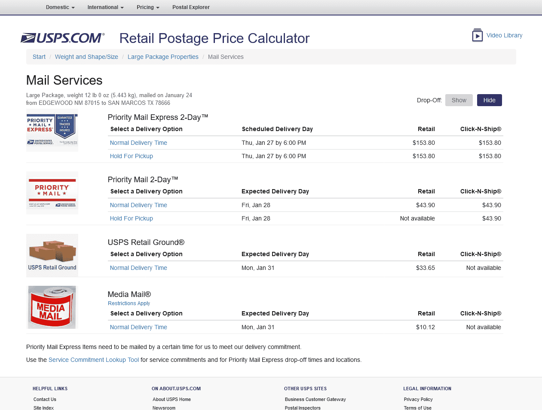
Task: Open the Site Index footer link
Action: click(x=43, y=408)
